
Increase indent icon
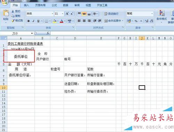pos(100,21)
